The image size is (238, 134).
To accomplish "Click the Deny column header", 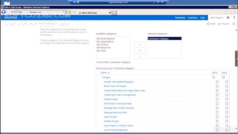I will click(224, 73).
